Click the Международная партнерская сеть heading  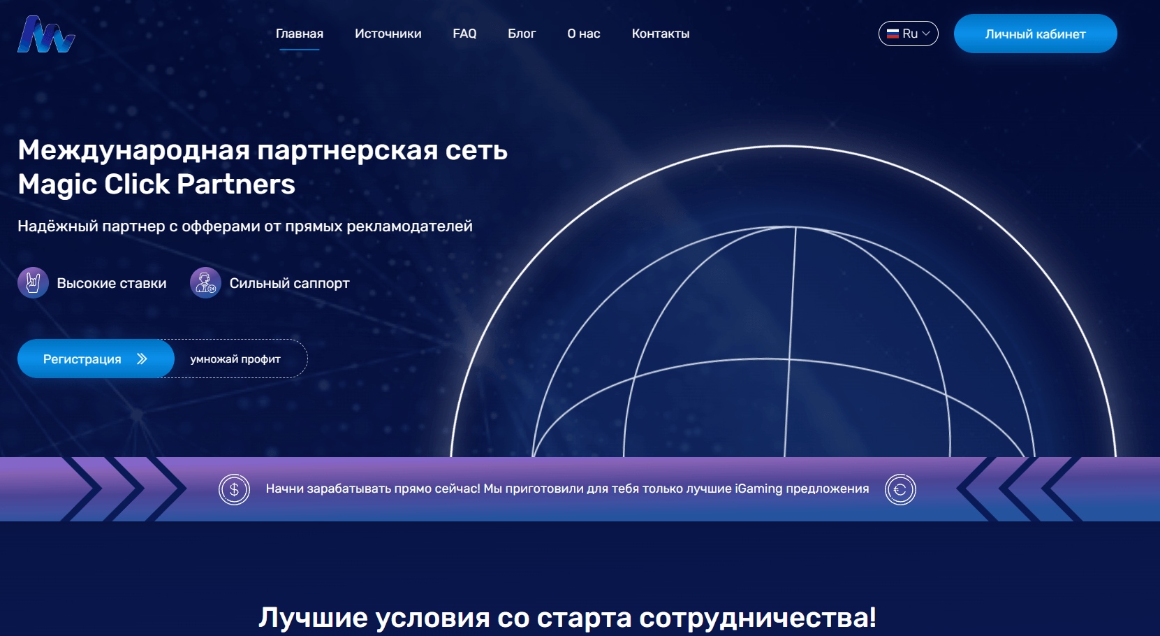point(263,167)
